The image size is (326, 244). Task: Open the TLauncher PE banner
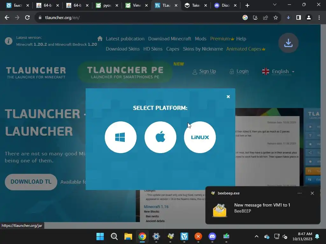(x=125, y=72)
